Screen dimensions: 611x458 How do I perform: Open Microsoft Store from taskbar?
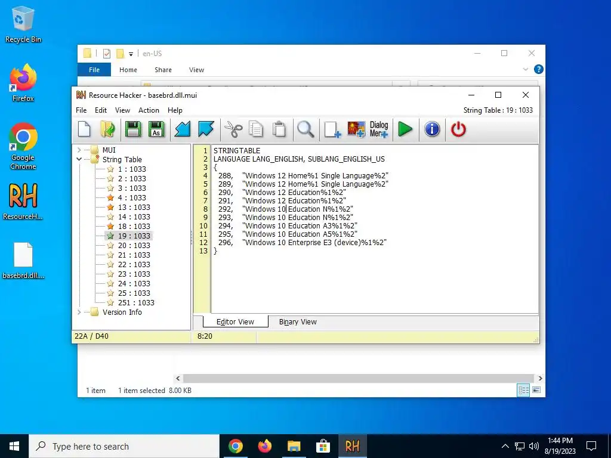pyautogui.click(x=323, y=446)
